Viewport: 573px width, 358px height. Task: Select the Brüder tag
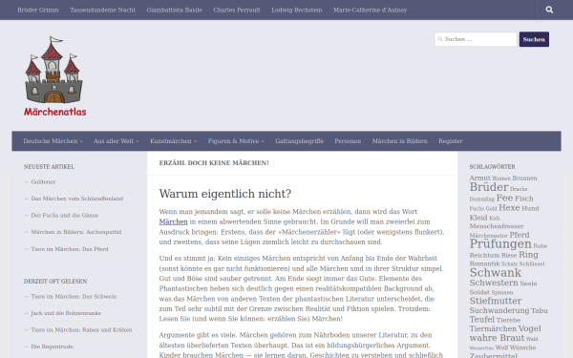click(489, 187)
